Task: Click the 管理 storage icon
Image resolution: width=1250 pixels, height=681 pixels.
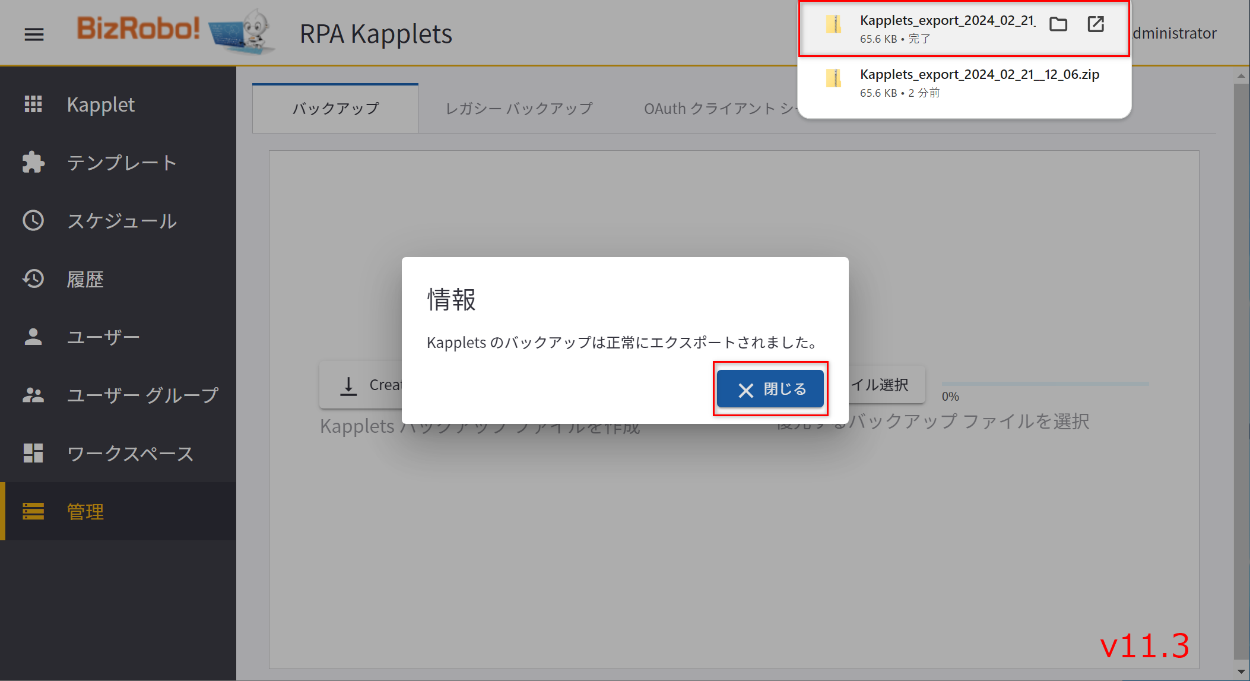Action: click(33, 511)
